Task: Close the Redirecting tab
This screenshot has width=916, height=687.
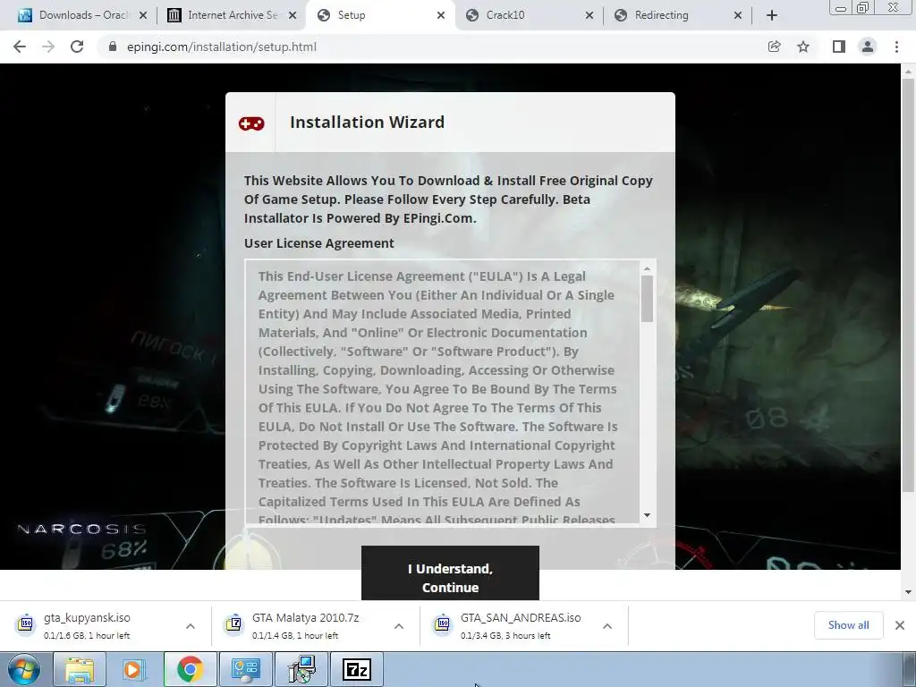Action: pos(738,15)
